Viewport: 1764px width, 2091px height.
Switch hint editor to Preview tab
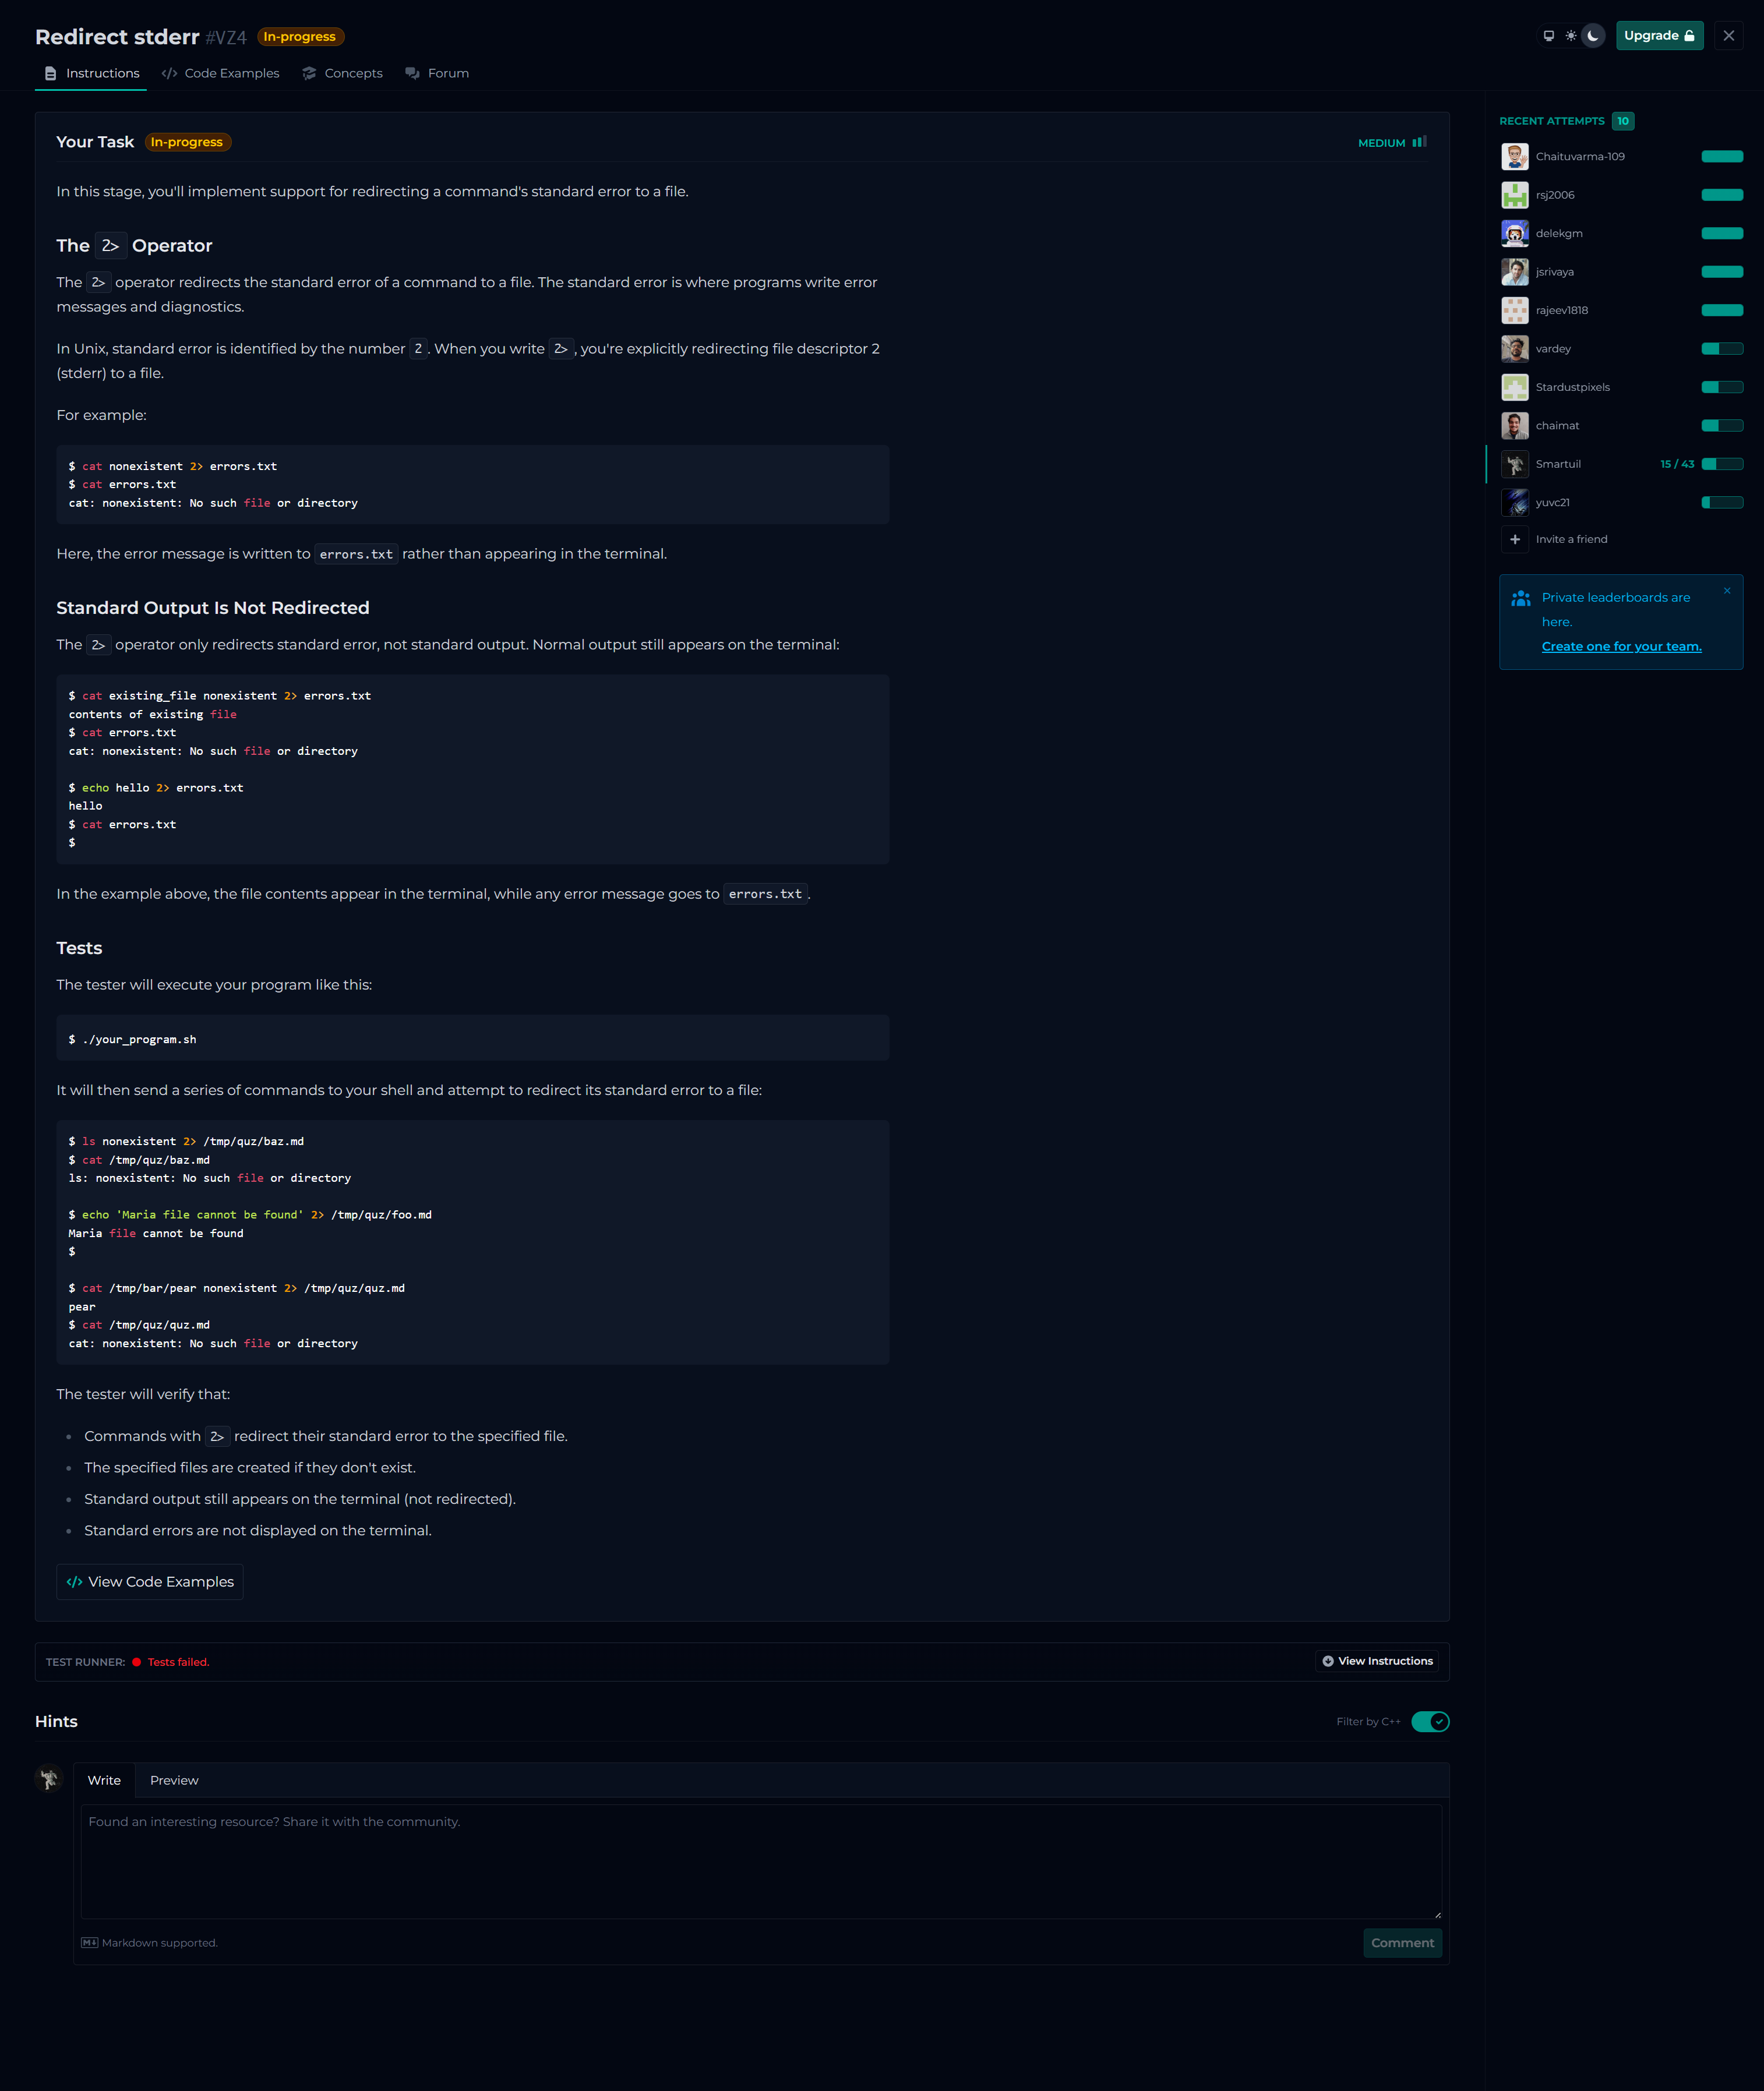[174, 1780]
